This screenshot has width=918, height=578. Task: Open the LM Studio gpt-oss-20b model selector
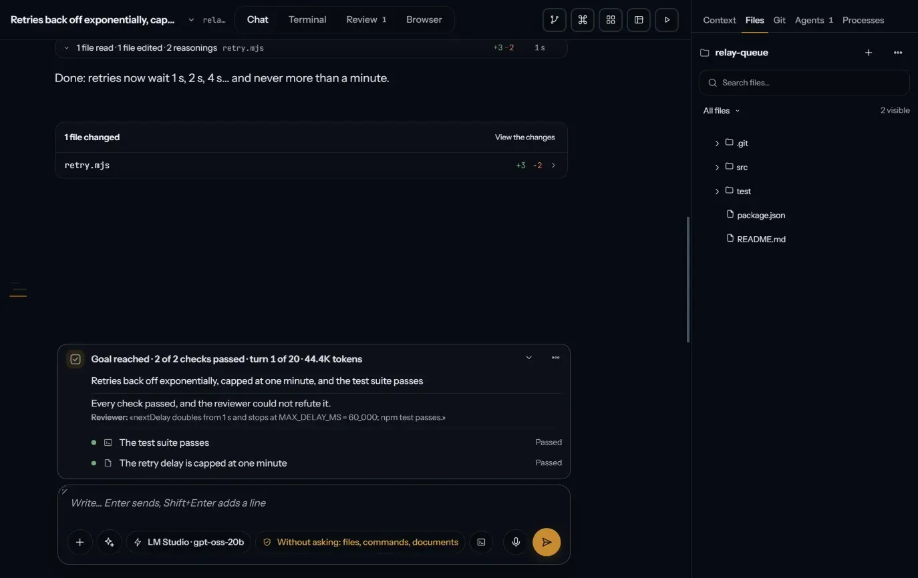click(x=189, y=542)
